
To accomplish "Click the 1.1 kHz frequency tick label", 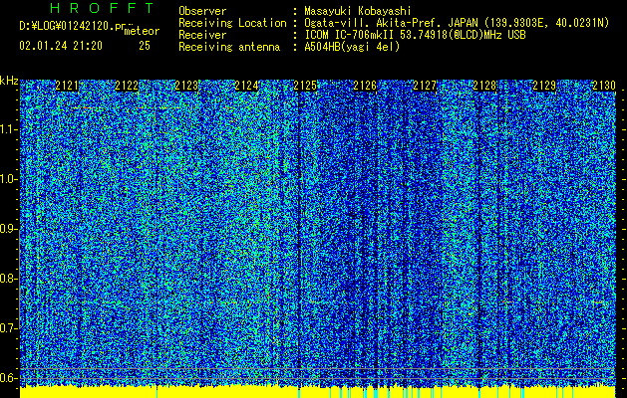I will [8, 129].
